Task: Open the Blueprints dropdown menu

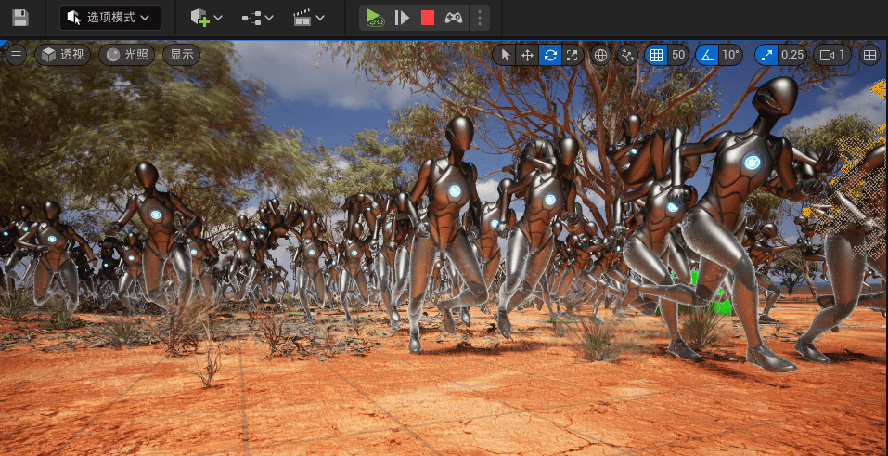Action: (x=257, y=18)
